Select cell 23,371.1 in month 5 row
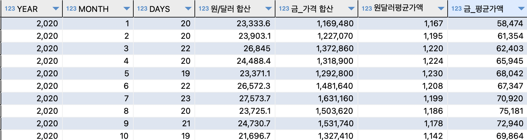Screen dimensions: 527x140 [235, 73]
